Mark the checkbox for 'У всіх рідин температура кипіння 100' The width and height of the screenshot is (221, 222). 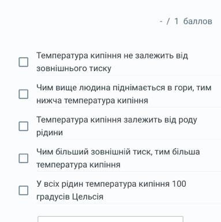pyautogui.click(x=24, y=190)
